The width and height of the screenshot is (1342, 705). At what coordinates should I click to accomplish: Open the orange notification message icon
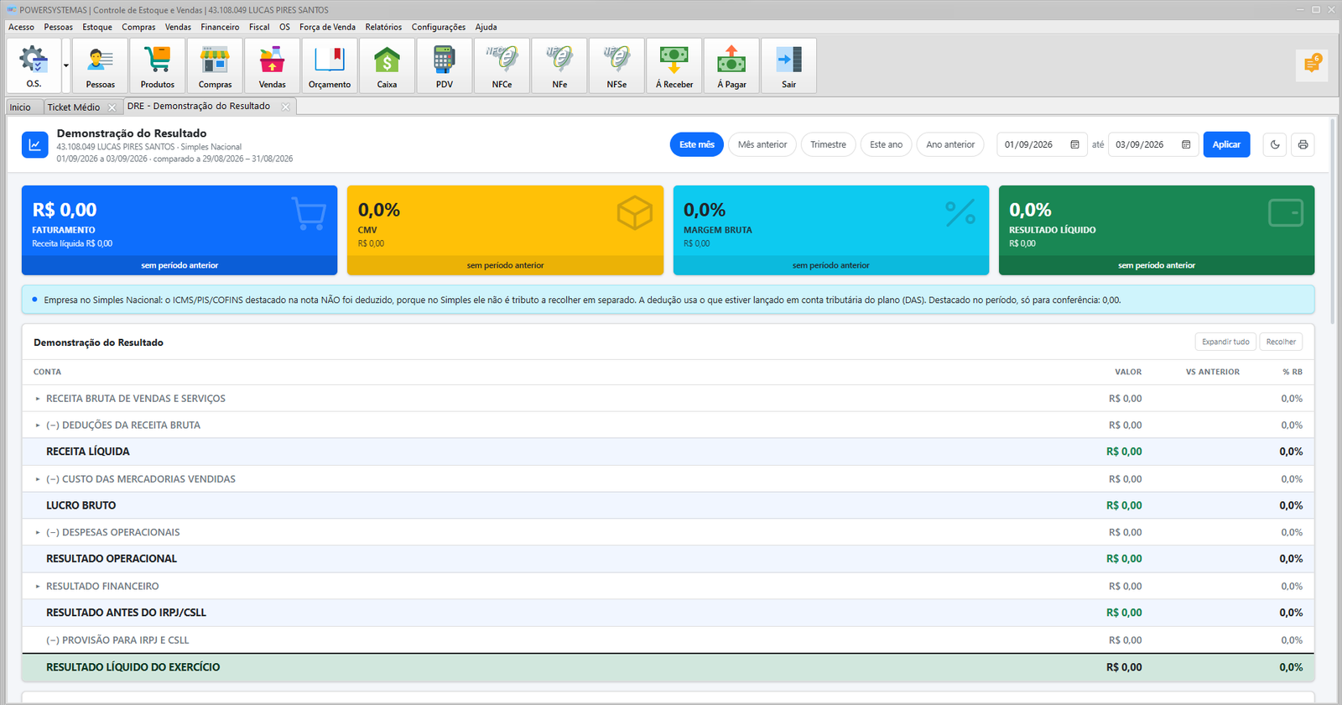coord(1312,64)
